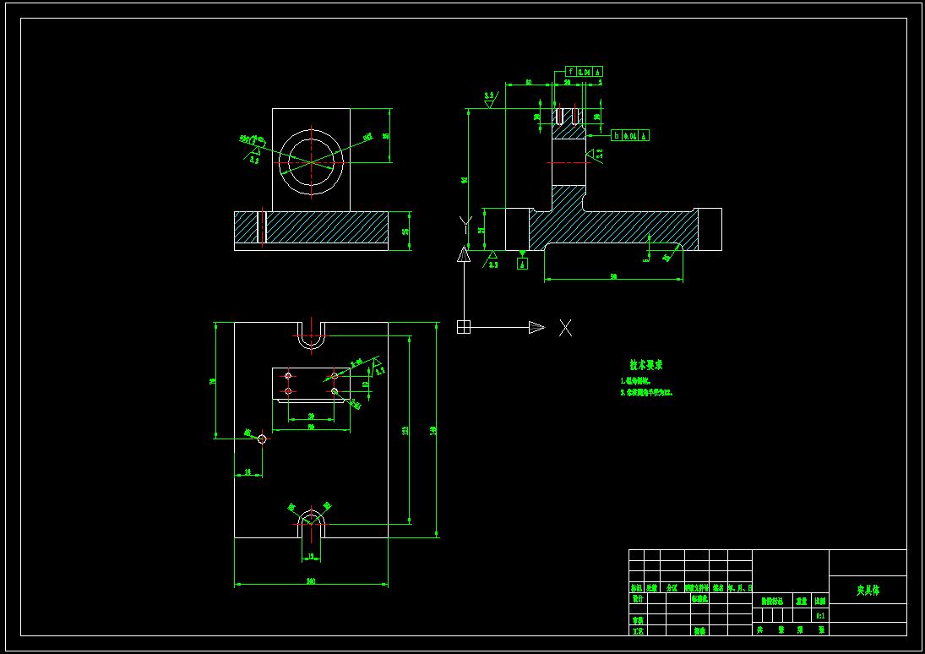Select the 30 hole spacing dimension

pyautogui.click(x=312, y=416)
